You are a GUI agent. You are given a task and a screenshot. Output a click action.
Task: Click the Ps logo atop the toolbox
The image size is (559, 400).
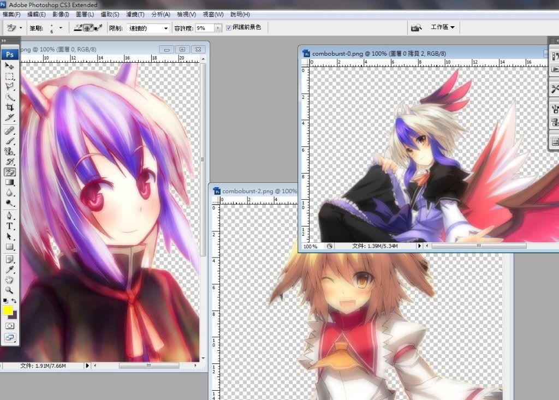coord(10,54)
